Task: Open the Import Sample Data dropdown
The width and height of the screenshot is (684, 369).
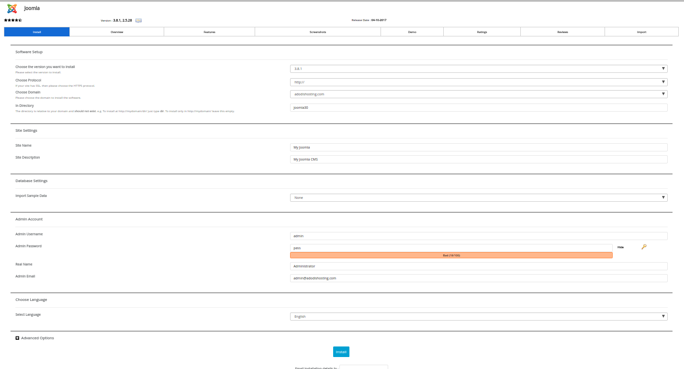Action: coord(479,197)
